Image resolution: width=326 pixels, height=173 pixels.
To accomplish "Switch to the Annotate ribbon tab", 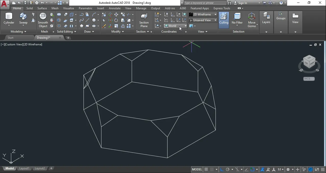I will click(115, 8).
